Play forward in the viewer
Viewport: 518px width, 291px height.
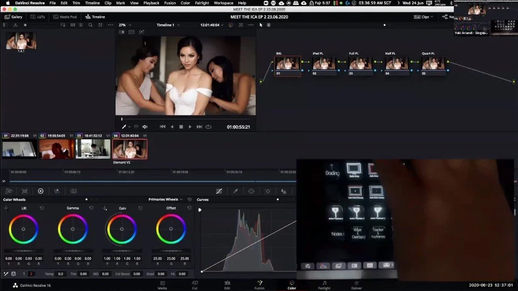(190, 127)
